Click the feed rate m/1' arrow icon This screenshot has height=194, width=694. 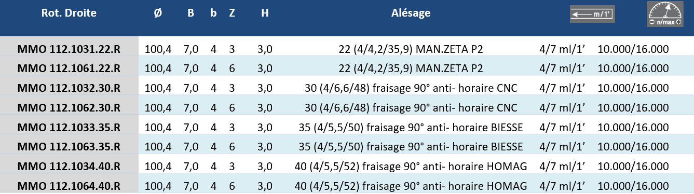coord(592,15)
